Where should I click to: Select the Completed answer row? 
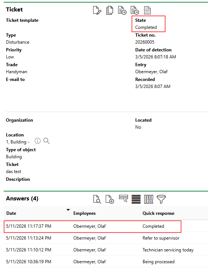coord(106,226)
